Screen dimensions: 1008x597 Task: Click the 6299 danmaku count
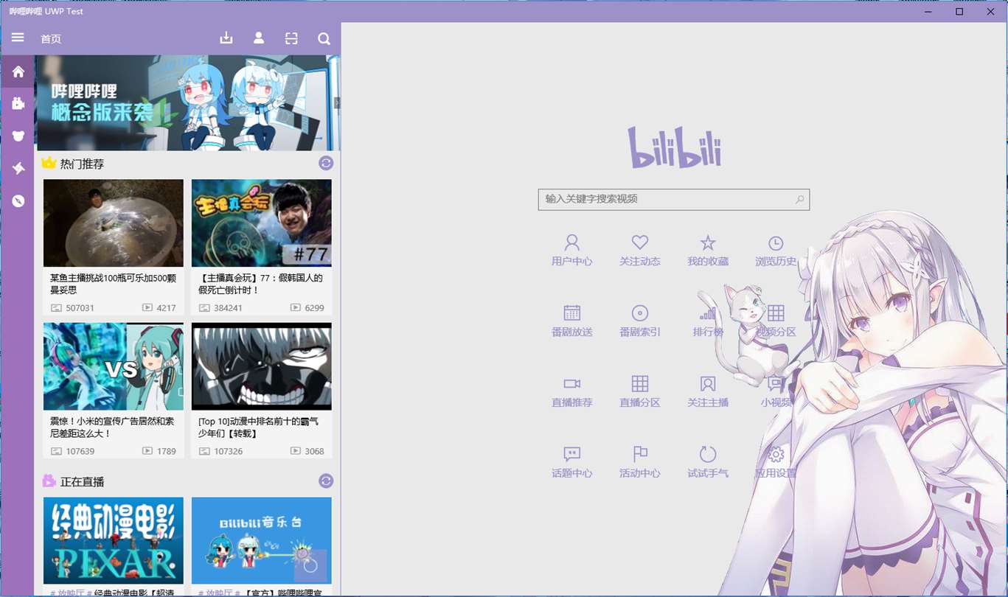314,308
